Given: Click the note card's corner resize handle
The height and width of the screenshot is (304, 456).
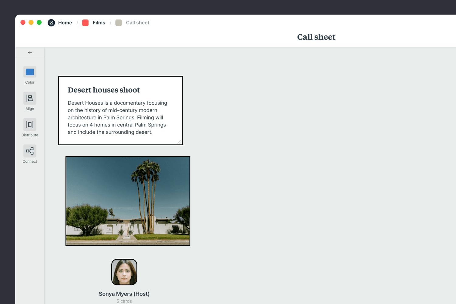Looking at the screenshot, I should (x=179, y=142).
